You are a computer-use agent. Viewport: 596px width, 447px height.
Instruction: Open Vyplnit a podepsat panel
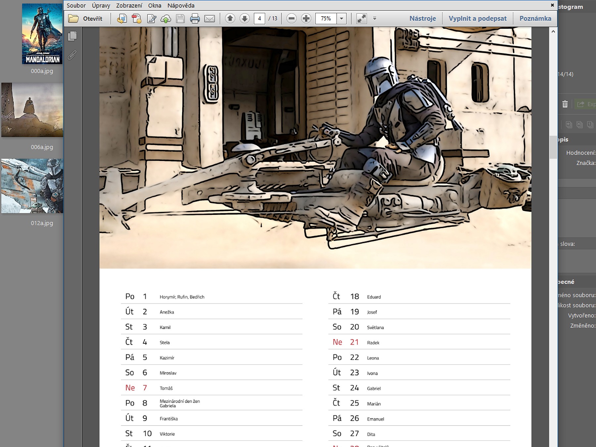click(x=477, y=19)
